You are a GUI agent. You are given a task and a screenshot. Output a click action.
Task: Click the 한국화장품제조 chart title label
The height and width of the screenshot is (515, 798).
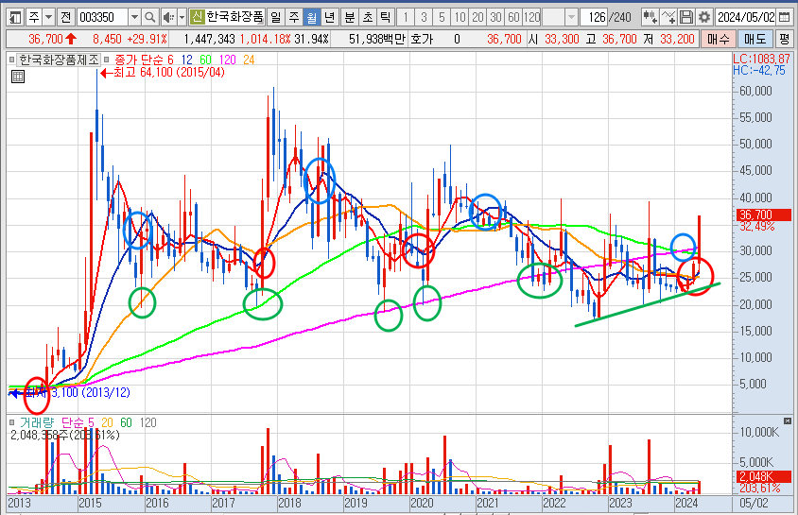tap(59, 60)
